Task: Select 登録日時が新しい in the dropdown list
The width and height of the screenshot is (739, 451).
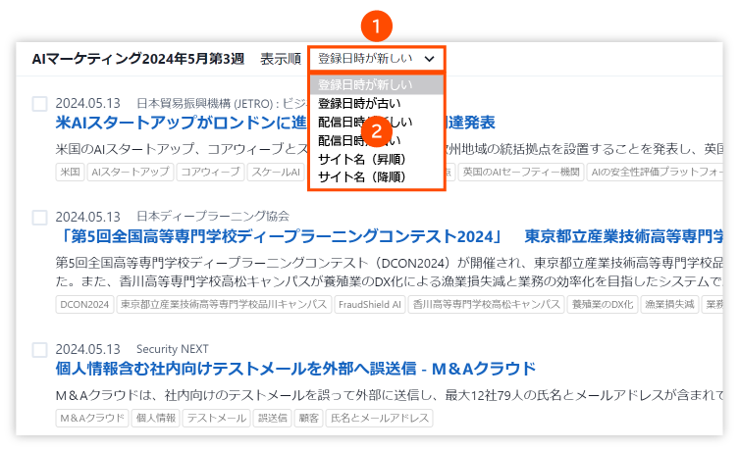Action: point(377,84)
